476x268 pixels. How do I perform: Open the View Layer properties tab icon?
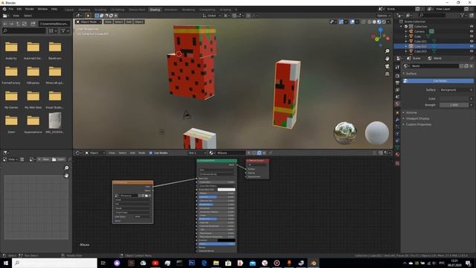pos(397,90)
